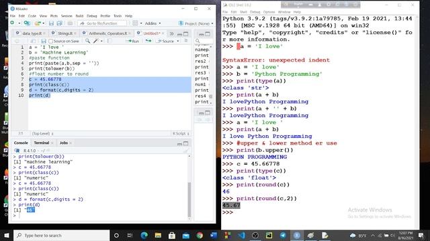The height and width of the screenshot is (241, 430).
Task: Launch Google Chrome from the taskbar
Action: tap(200, 235)
